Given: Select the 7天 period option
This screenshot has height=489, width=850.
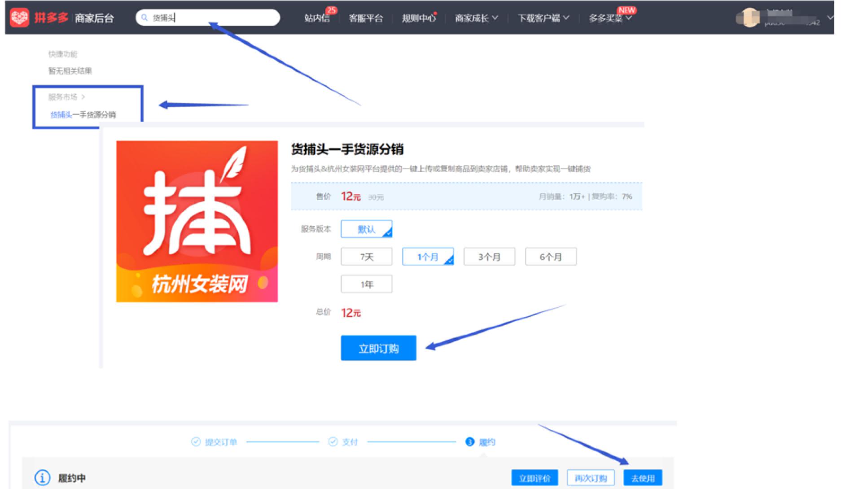Looking at the screenshot, I should click(367, 257).
